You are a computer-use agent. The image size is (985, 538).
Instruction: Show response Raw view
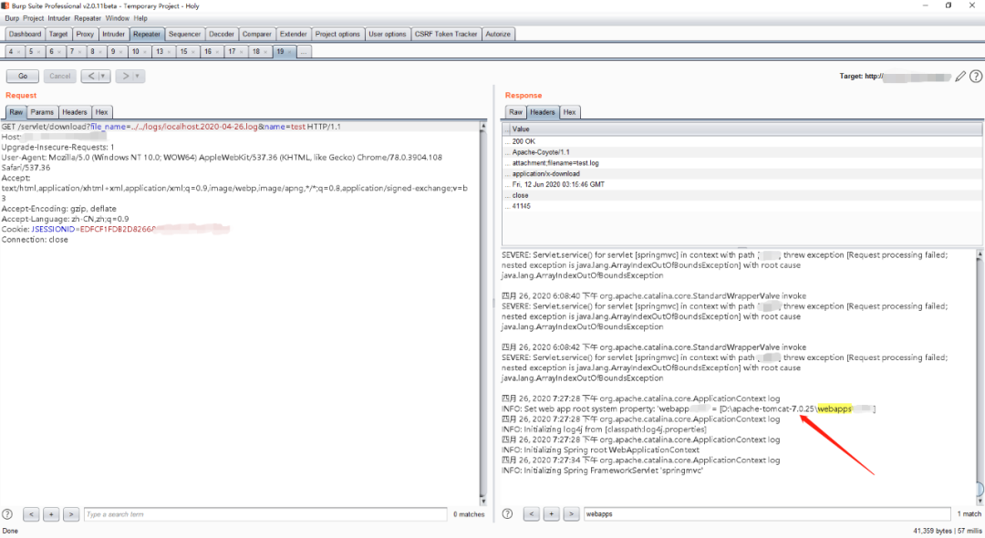pyautogui.click(x=515, y=112)
